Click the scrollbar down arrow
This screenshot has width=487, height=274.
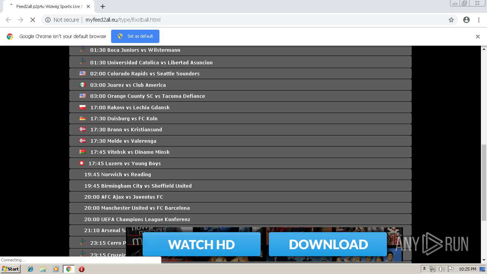pyautogui.click(x=484, y=260)
